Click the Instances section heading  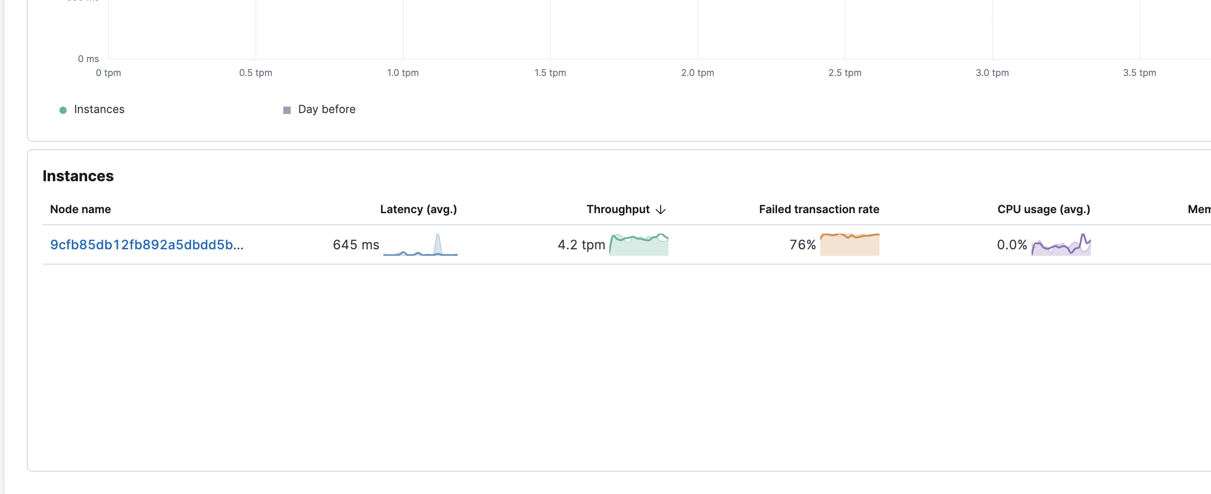pos(78,176)
